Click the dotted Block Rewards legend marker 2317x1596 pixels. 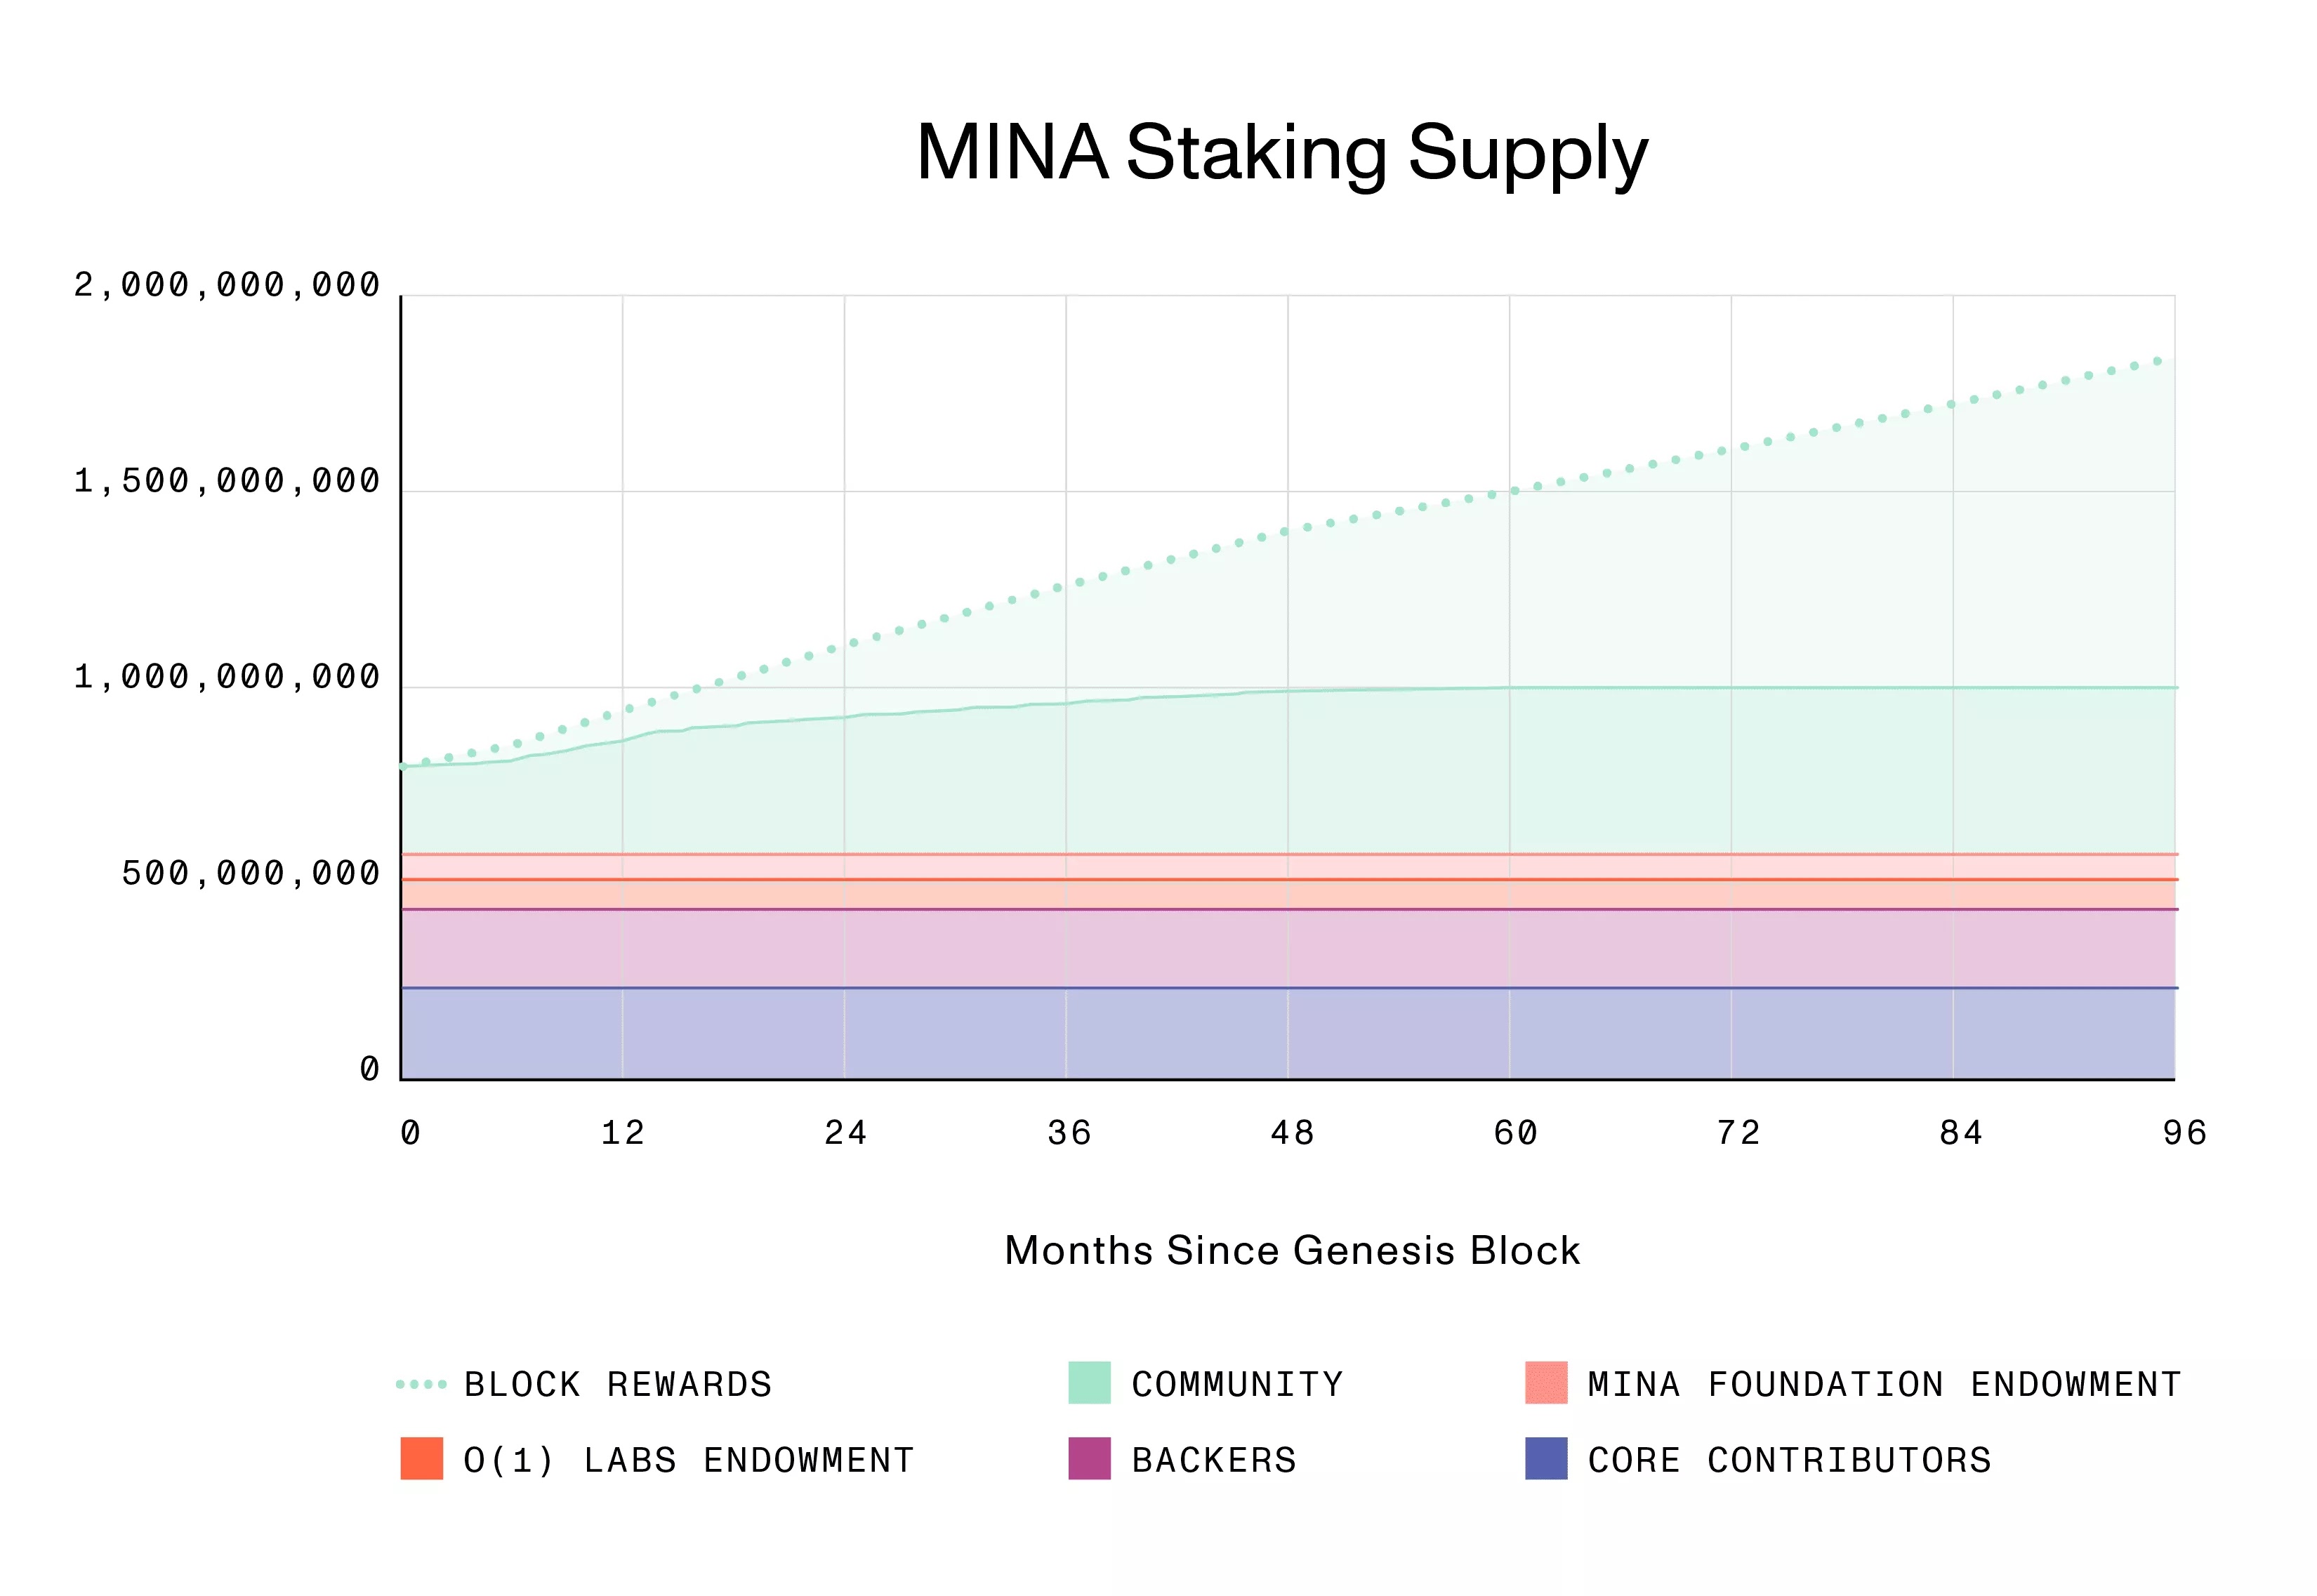pyautogui.click(x=421, y=1385)
